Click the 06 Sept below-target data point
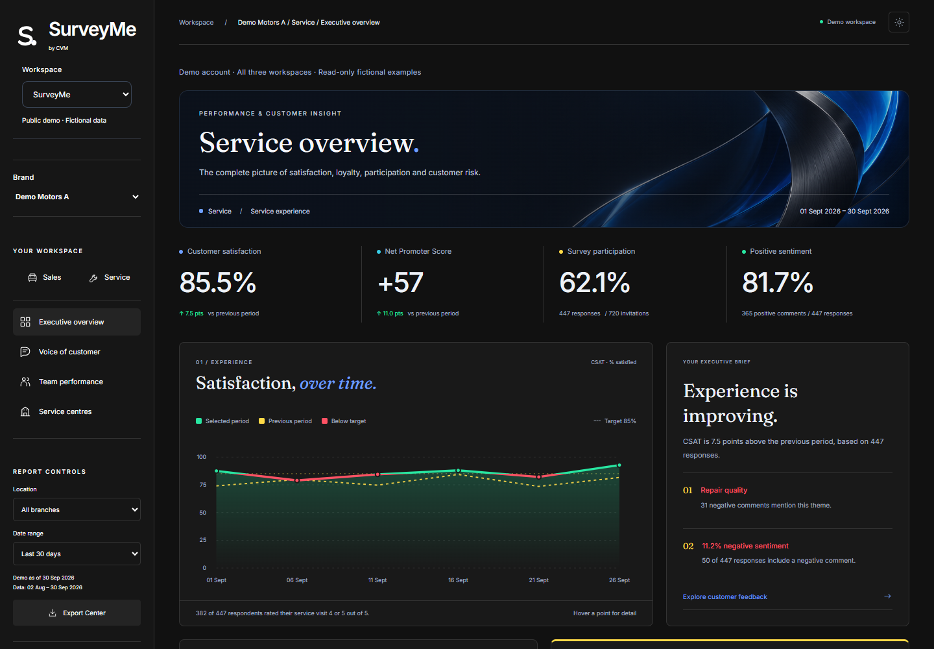The image size is (934, 649). [297, 480]
